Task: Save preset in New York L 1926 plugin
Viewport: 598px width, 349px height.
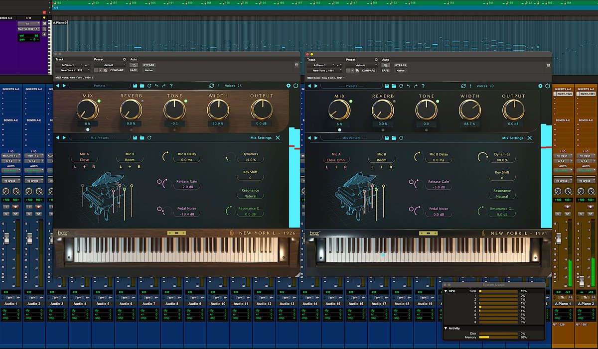Action: coord(135,86)
